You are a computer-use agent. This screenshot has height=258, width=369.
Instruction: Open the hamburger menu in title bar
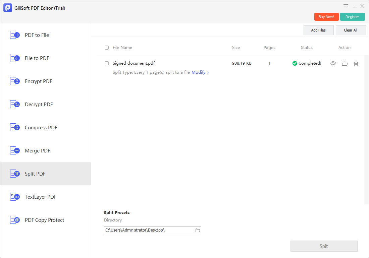pos(346,6)
